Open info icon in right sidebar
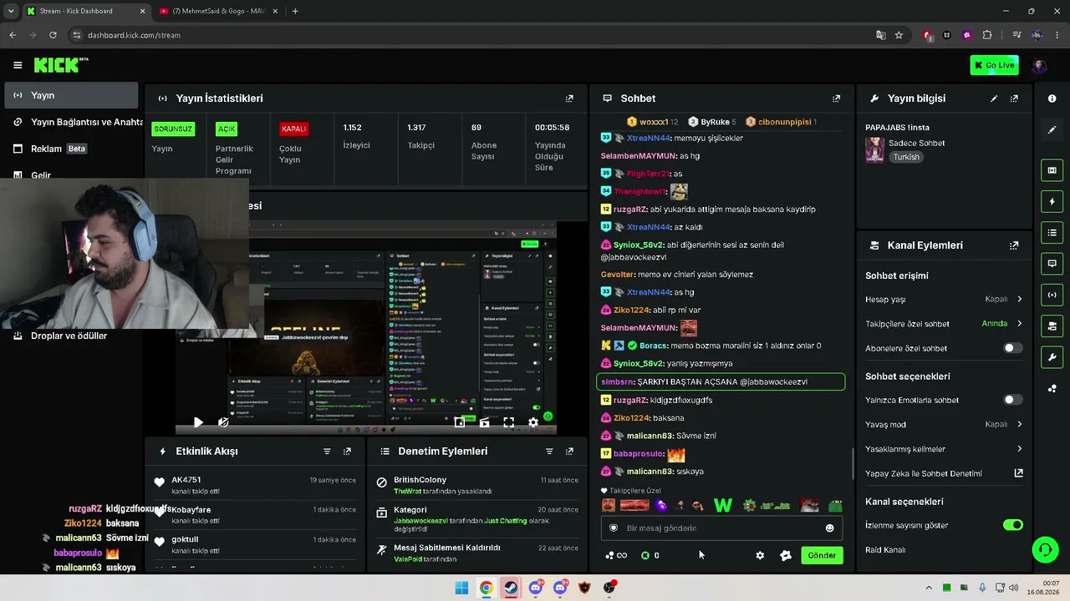The width and height of the screenshot is (1070, 601). 1052,98
